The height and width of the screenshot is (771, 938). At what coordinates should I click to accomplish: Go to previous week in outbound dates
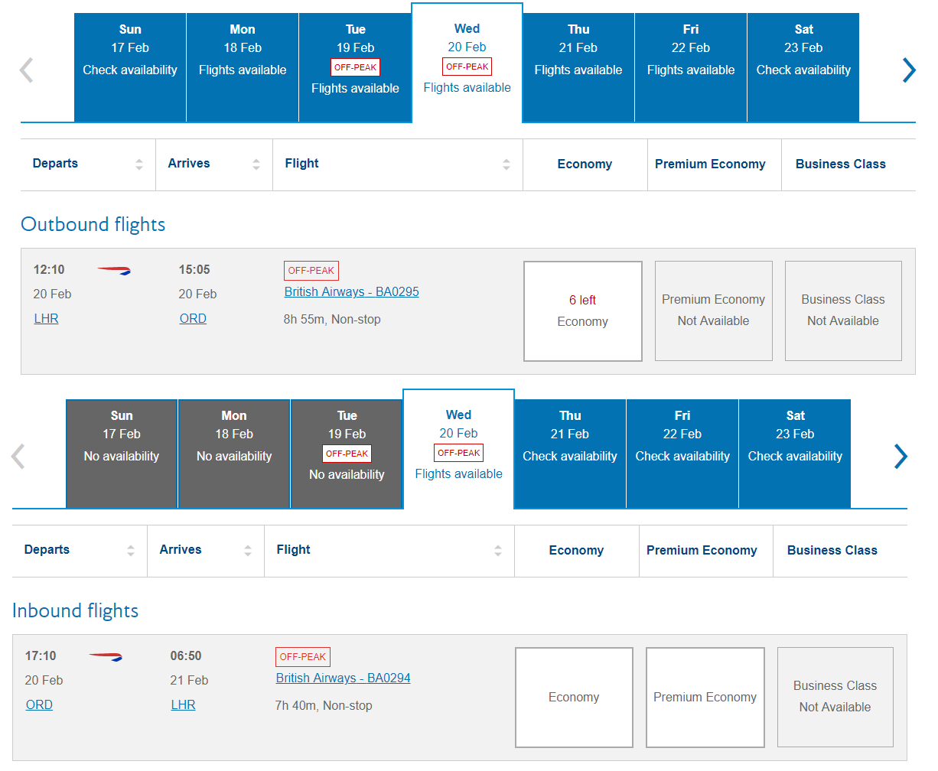pyautogui.click(x=27, y=70)
